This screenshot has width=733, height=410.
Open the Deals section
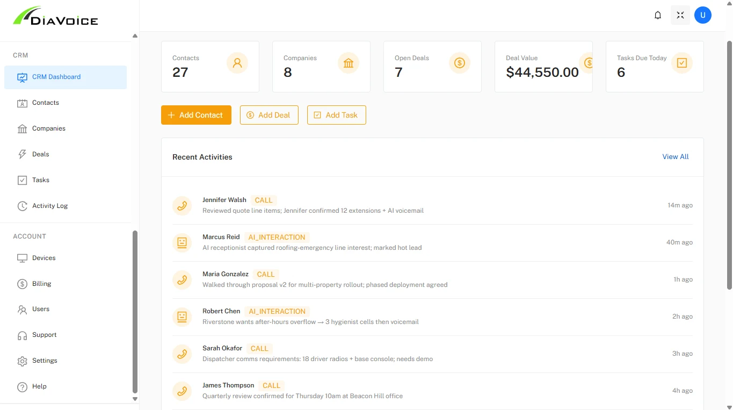(66, 155)
